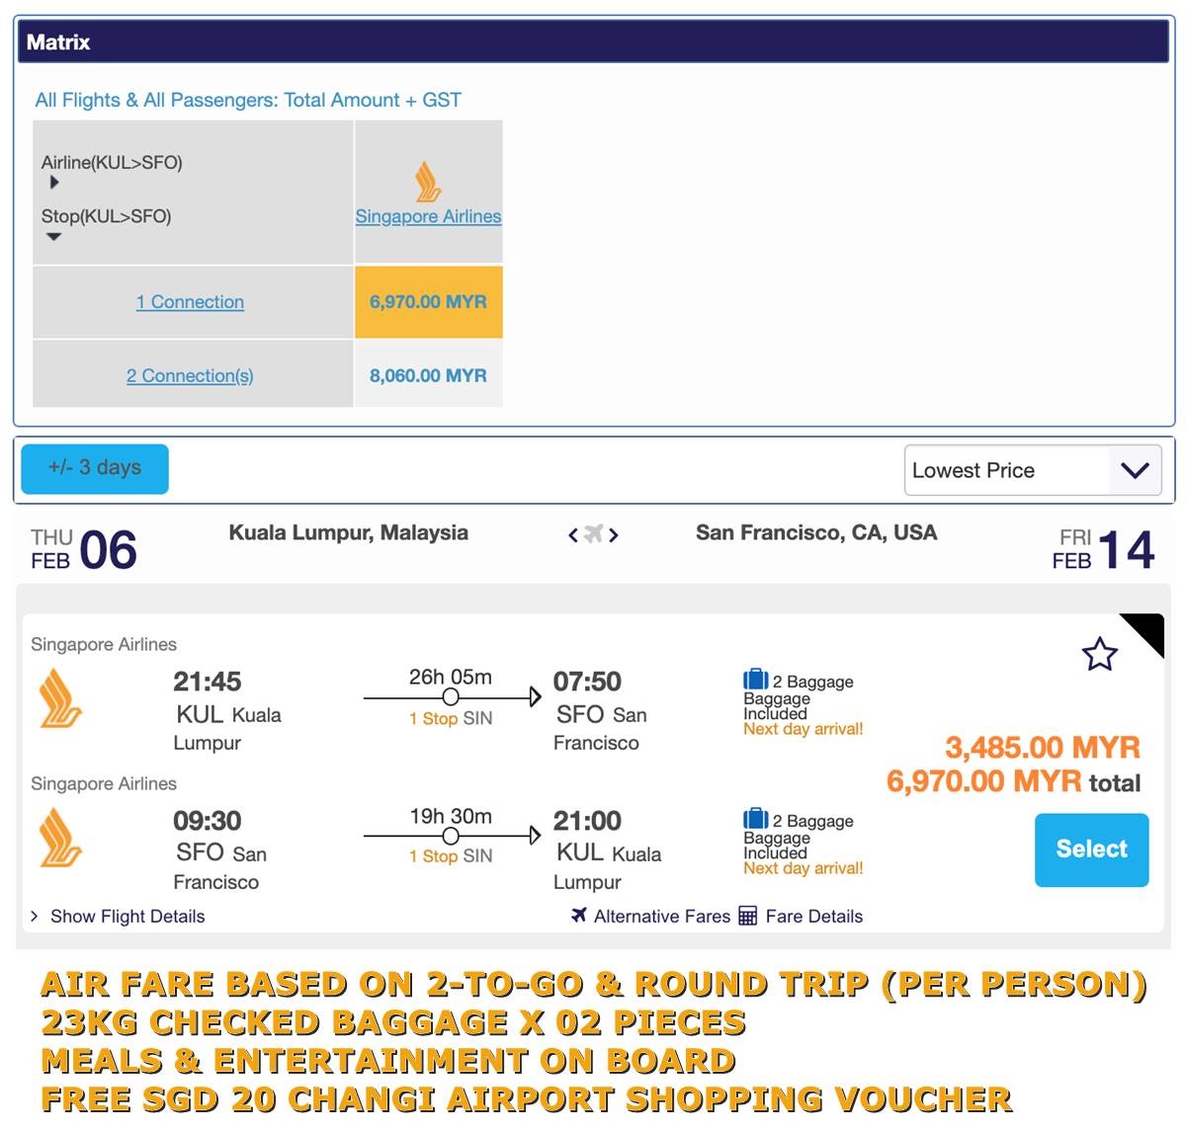Open Alternative Fares
The image size is (1186, 1132).
(x=662, y=917)
